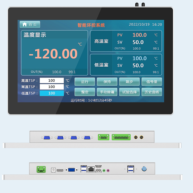Image resolution: width=193 pixels, height=193 pixels.
Task: Click the 2022/10/19 date display
Action: 139,24
